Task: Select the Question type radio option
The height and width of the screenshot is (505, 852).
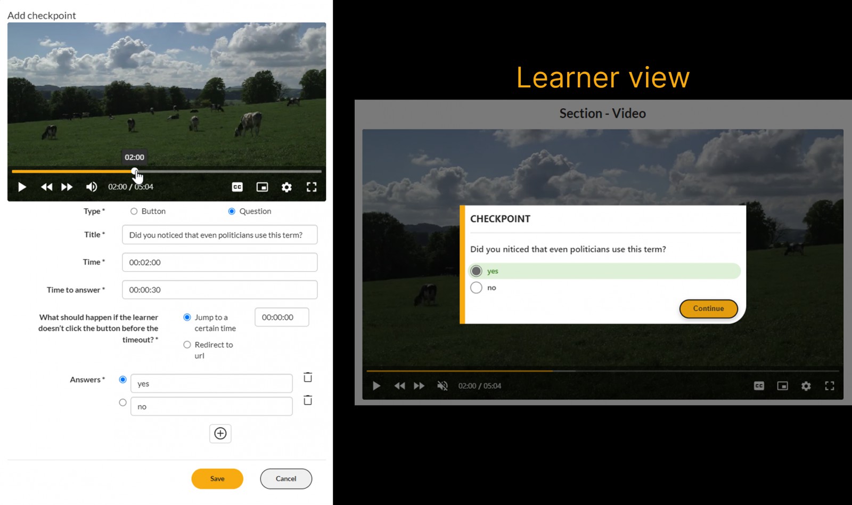Action: pos(232,211)
